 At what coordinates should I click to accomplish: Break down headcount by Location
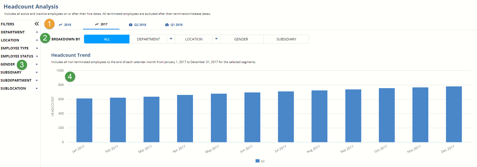(x=194, y=39)
